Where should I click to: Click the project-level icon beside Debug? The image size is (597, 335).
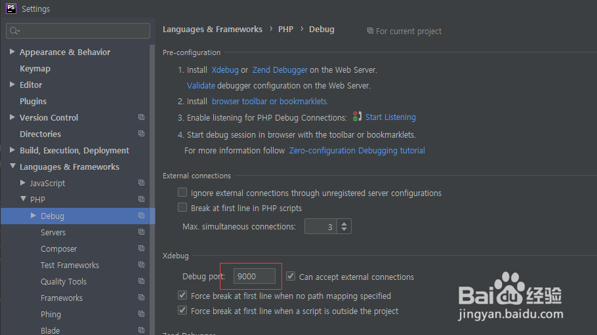(141, 216)
